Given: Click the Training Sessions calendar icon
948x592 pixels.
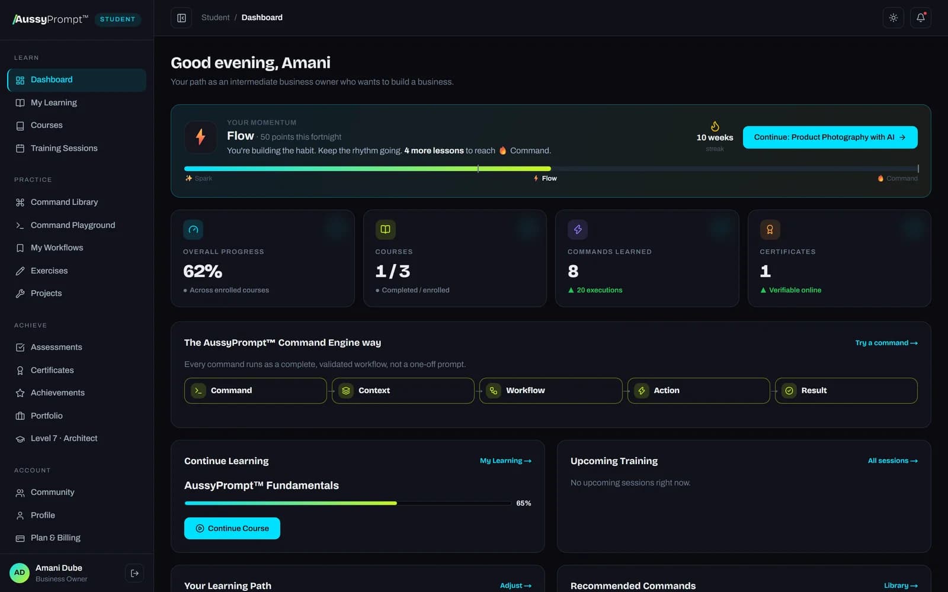Looking at the screenshot, I should (x=20, y=149).
